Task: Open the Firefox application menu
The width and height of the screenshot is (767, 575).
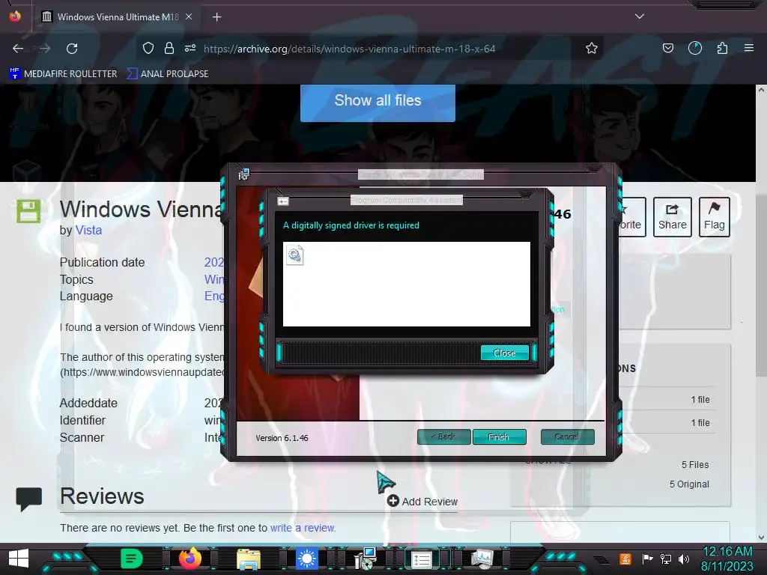Action: 748,49
